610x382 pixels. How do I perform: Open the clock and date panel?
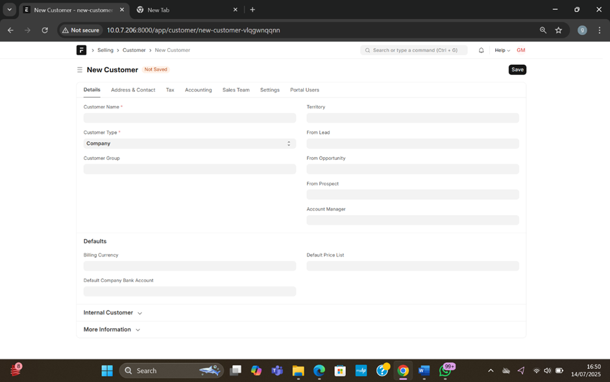(586, 371)
